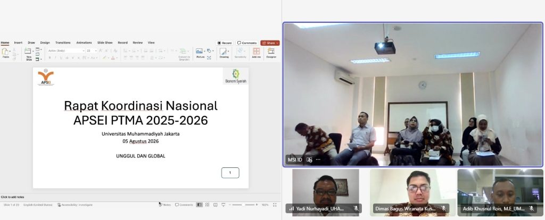
Task: Expand the font color dropdown arrow
Action: (117, 57)
